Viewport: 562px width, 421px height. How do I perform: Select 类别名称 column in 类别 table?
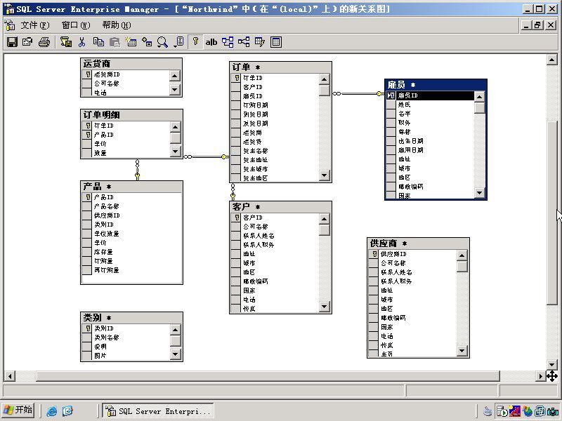[x=126, y=338]
